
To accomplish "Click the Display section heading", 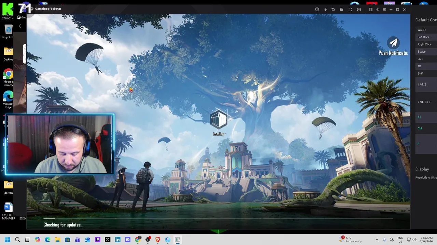I will click(x=422, y=169).
